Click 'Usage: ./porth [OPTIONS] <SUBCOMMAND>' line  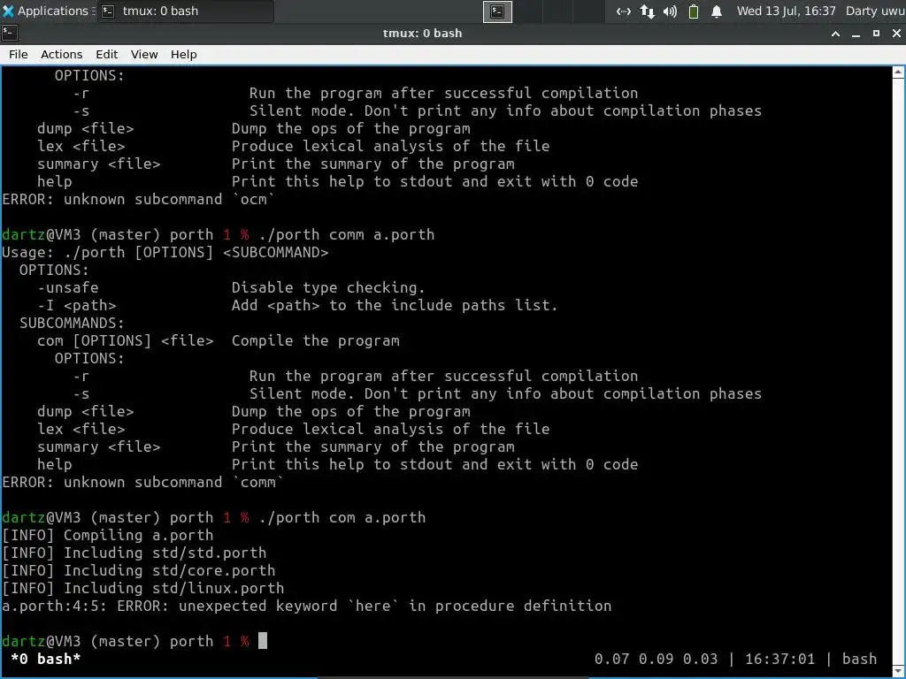tap(165, 252)
